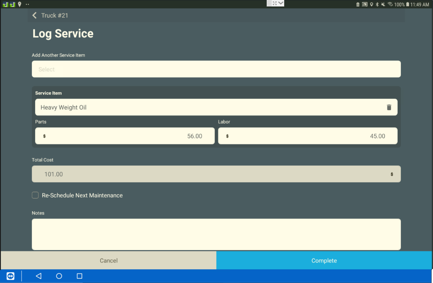Screen dimensions: 433x283
Task: Click the Truck #21 breadcrumb title
Action: (55, 16)
